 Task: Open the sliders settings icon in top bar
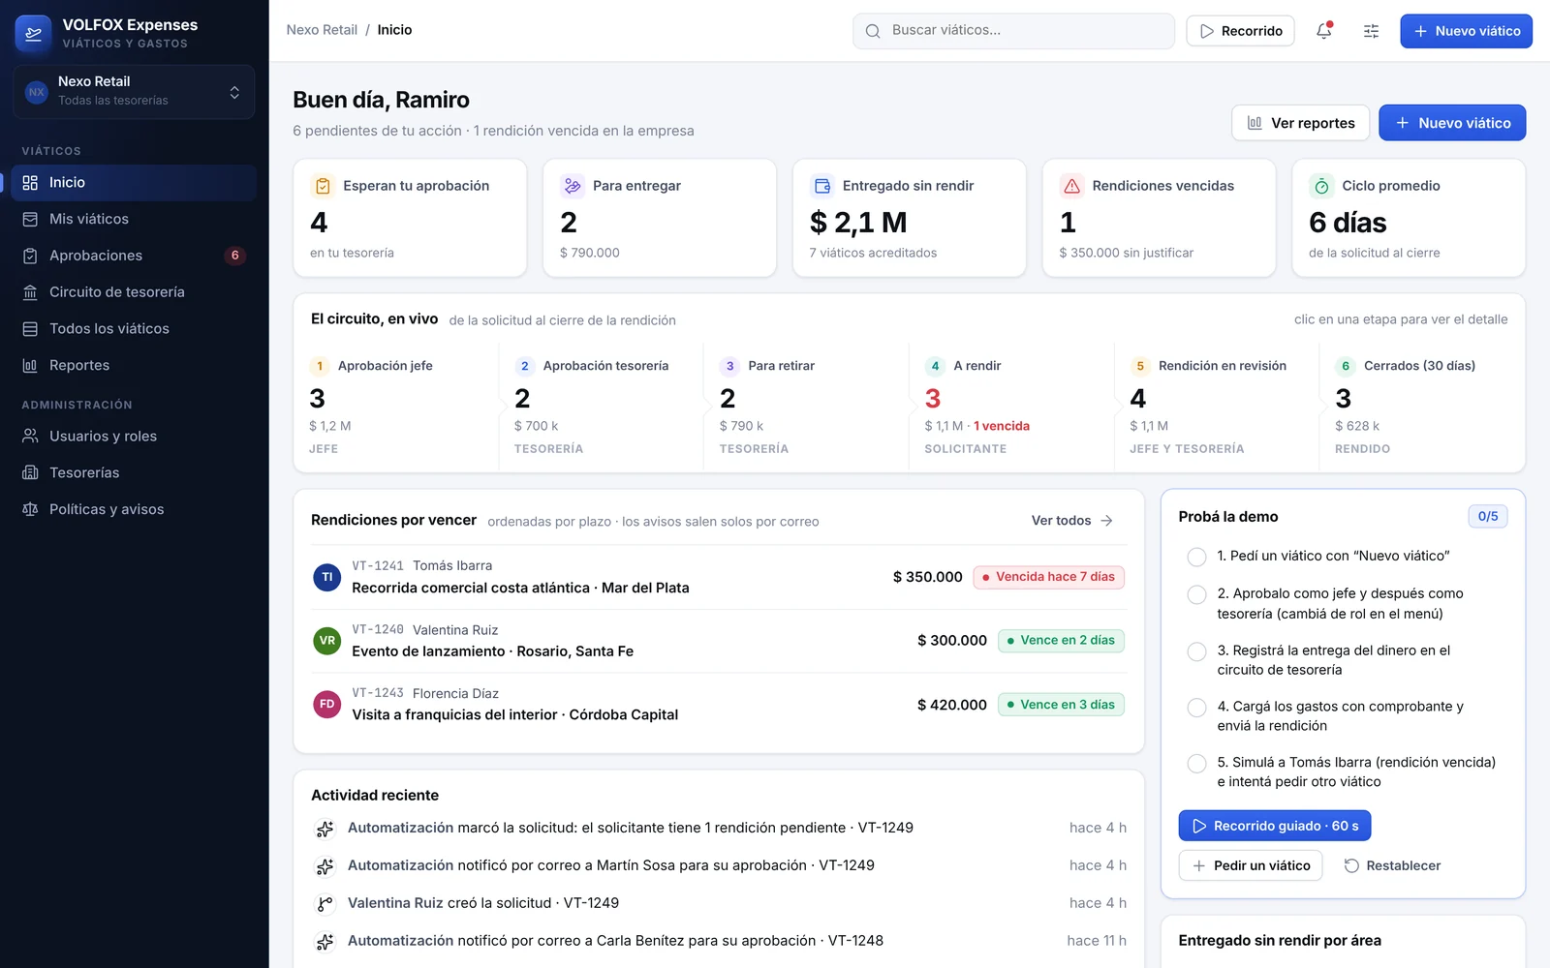pos(1371,31)
